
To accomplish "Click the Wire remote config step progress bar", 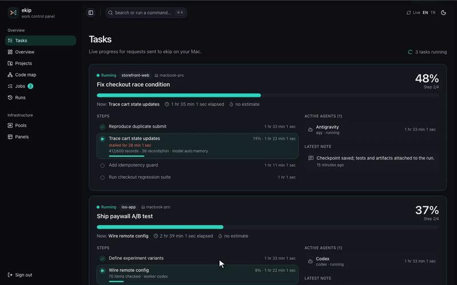I will point(117,282).
